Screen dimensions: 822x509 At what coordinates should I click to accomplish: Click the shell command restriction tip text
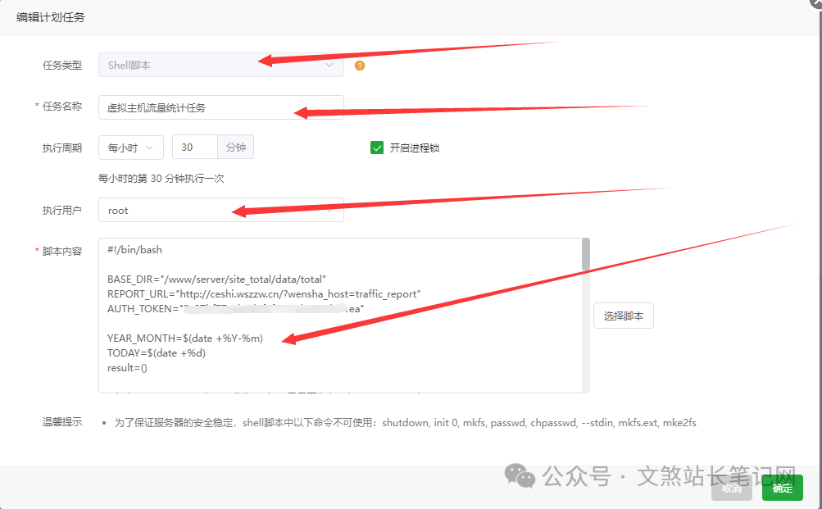(405, 422)
